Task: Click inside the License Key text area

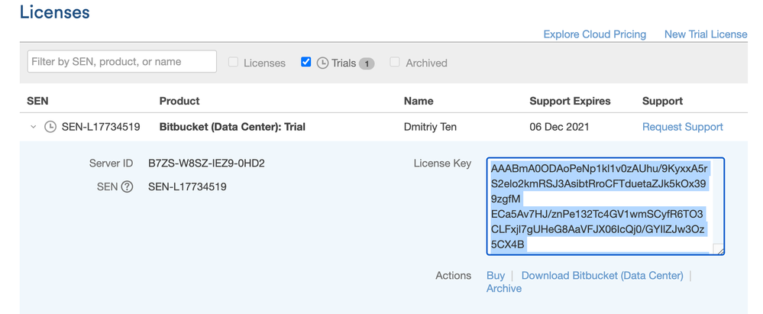Action: (606, 206)
